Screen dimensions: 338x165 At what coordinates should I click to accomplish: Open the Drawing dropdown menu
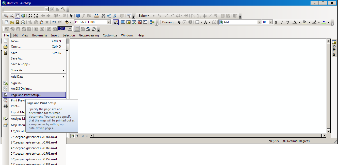point(169,22)
